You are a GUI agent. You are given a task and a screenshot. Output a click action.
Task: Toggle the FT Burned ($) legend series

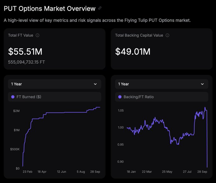55,97
